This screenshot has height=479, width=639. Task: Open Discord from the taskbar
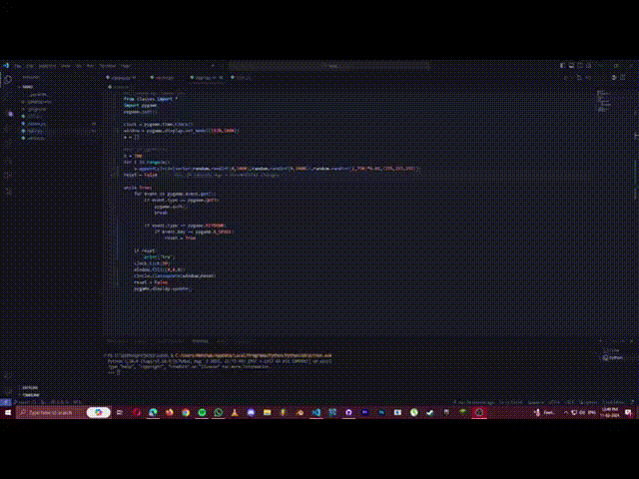pyautogui.click(x=251, y=412)
